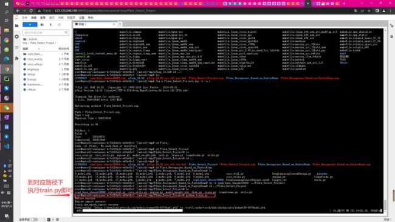The height and width of the screenshot is (222, 395).
Task: Go back in the browser
Action: pyautogui.click(x=18, y=11)
